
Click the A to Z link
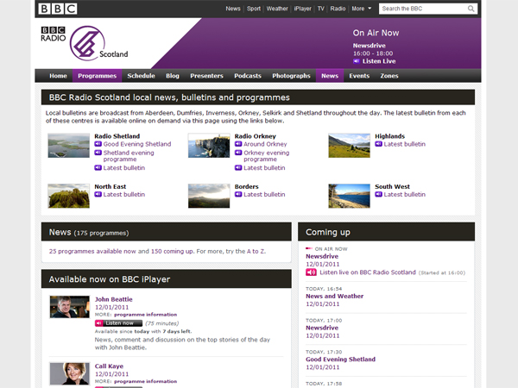[256, 251]
